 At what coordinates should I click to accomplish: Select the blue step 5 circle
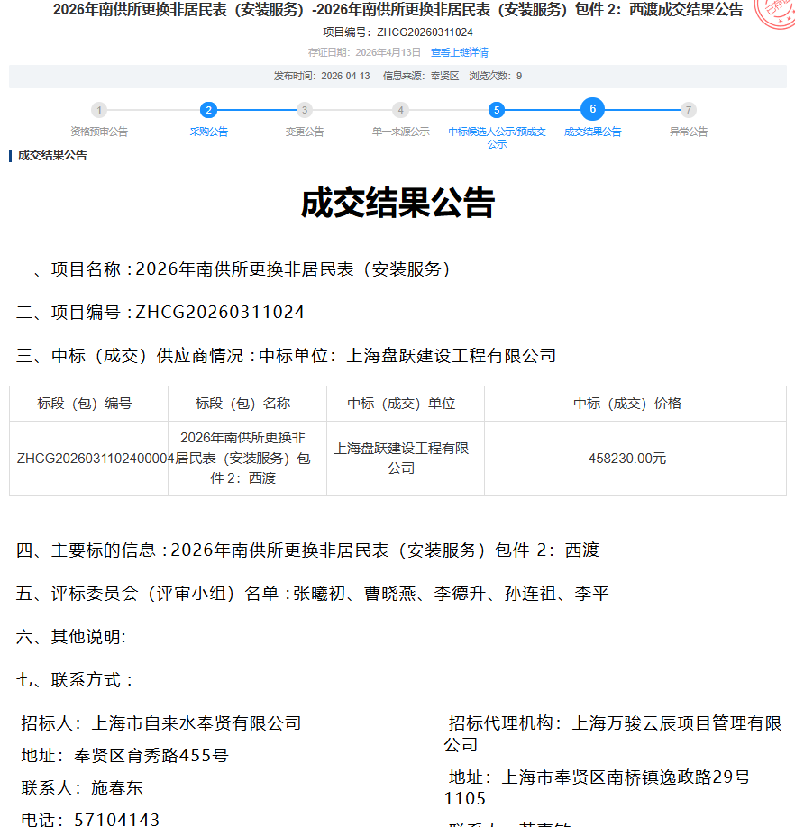(x=496, y=110)
